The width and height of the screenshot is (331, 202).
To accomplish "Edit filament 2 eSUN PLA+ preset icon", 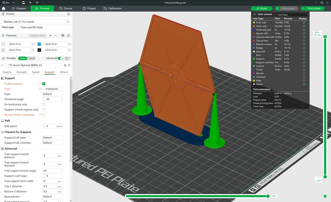I will [x=70, y=44].
